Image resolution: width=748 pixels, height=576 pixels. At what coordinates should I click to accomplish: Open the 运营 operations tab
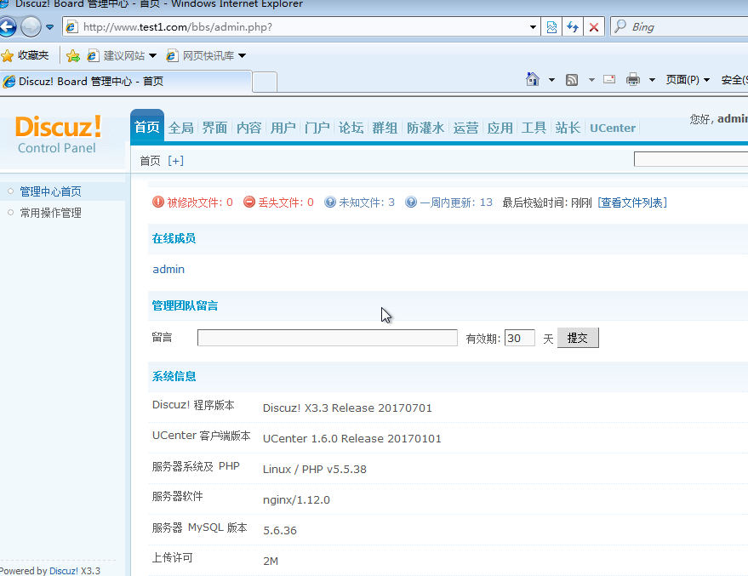[x=465, y=128]
